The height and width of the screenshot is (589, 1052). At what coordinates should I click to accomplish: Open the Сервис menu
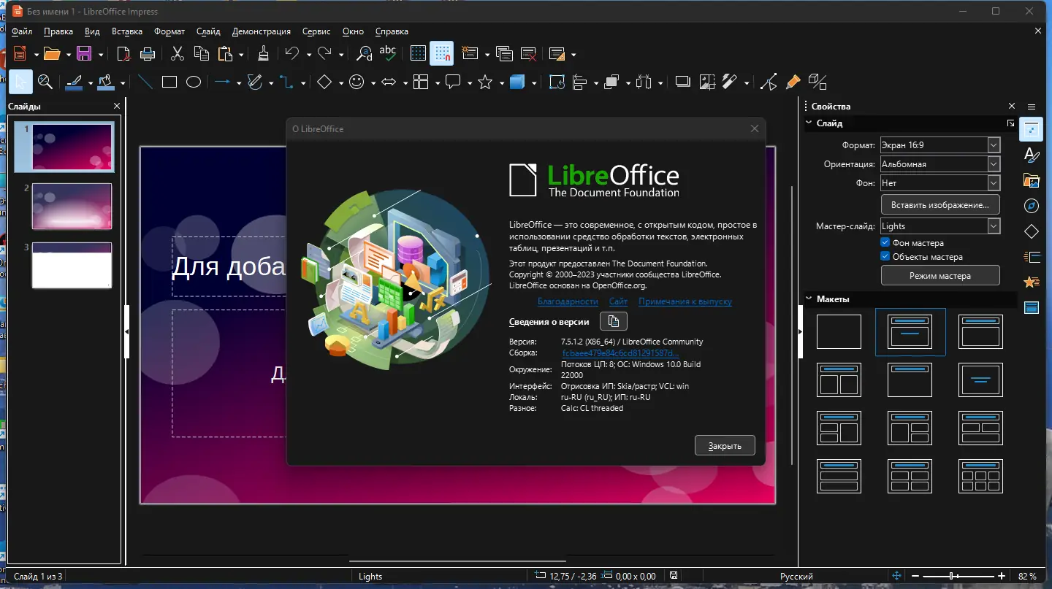[x=316, y=31]
